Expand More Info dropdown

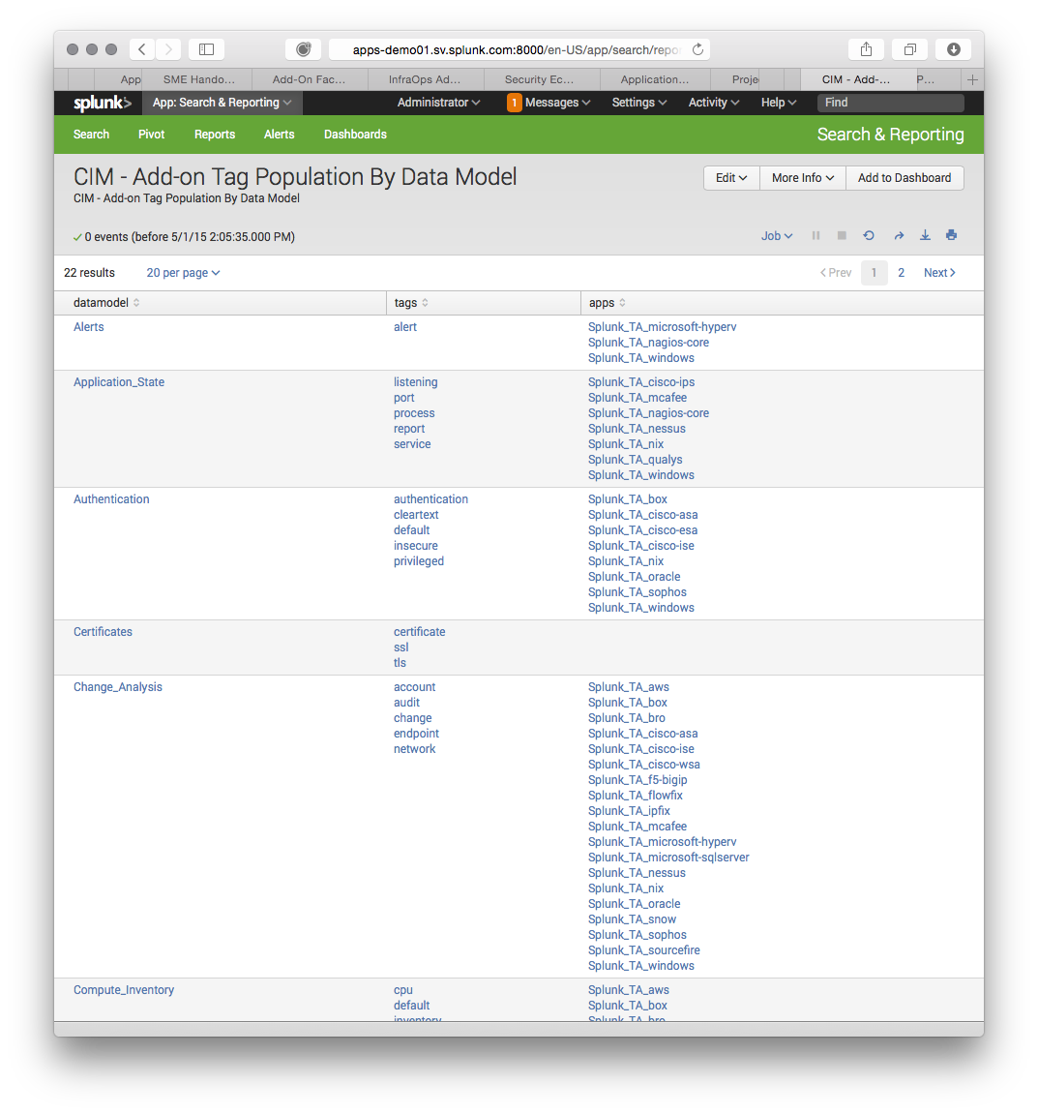click(803, 178)
